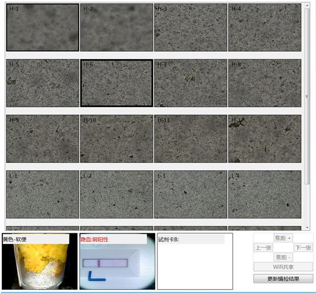316x293 pixels.
Task: Open the H-10 microscope image
Action: [116, 139]
